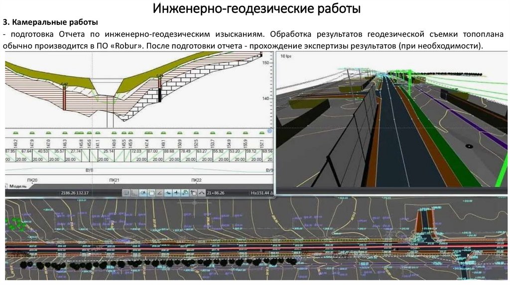The width and height of the screenshot is (510, 285).
Task: Click the 140 elevation axis label
Action: [265, 98]
